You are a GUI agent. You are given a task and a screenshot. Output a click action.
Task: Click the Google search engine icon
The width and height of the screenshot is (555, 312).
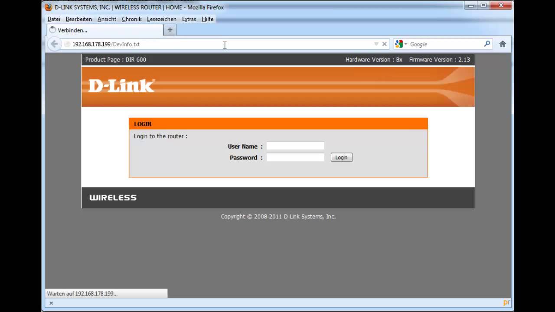(399, 44)
